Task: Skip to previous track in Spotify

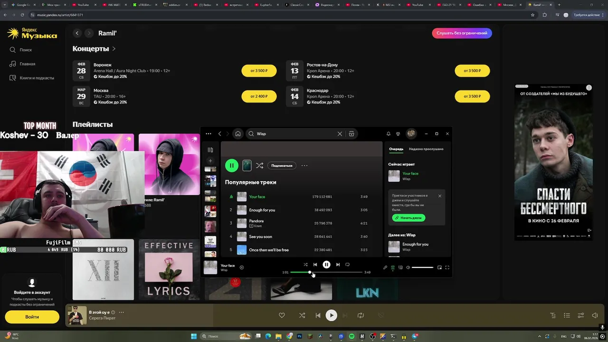Action: (x=315, y=265)
